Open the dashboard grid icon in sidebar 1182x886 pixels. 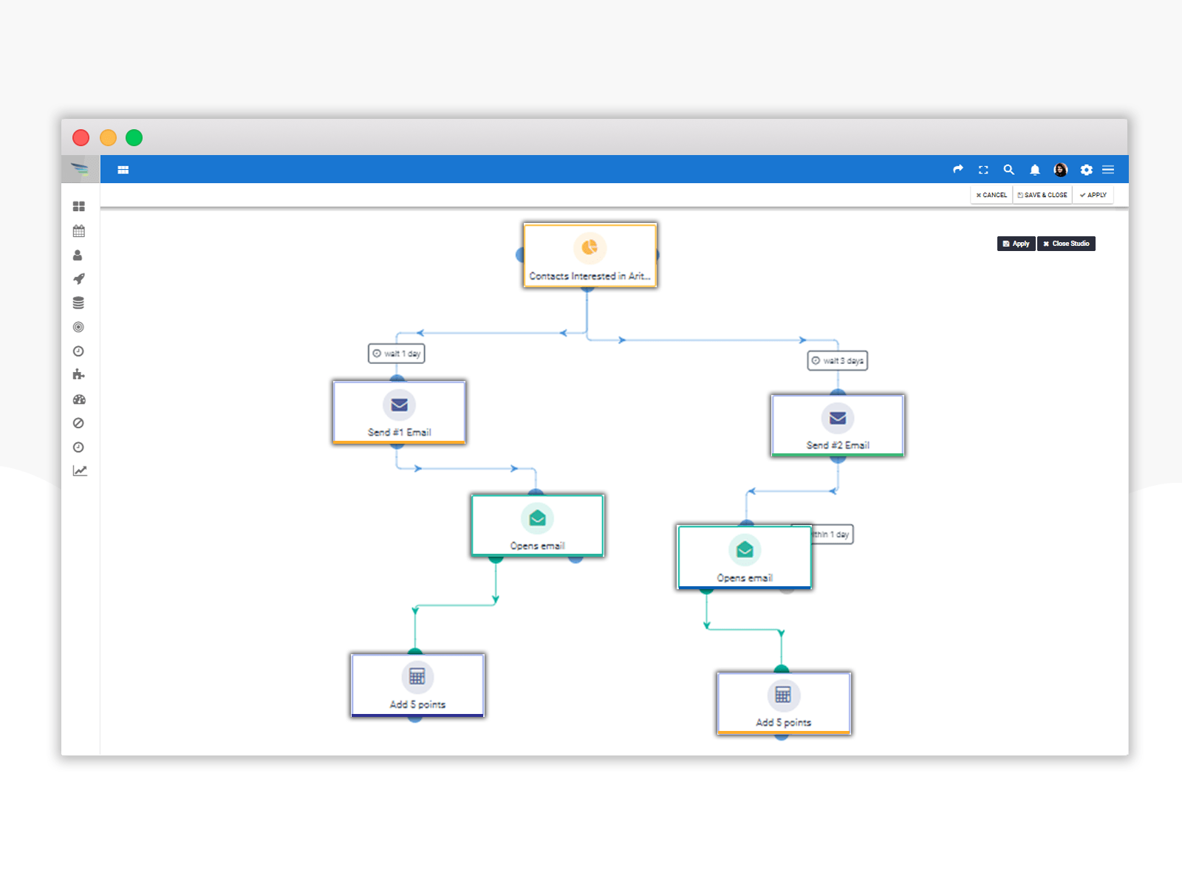79,207
